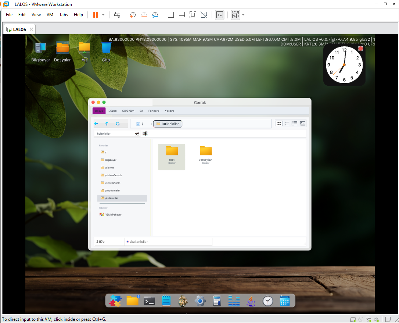Image resolution: width=399 pixels, height=323 pixels.
Task: Click the kullanicilar filter input field
Action: pyautogui.click(x=115, y=134)
